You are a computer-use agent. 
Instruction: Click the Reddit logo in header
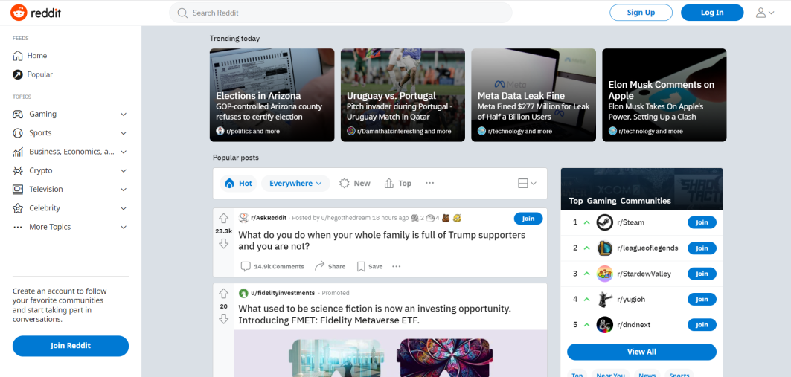click(36, 13)
